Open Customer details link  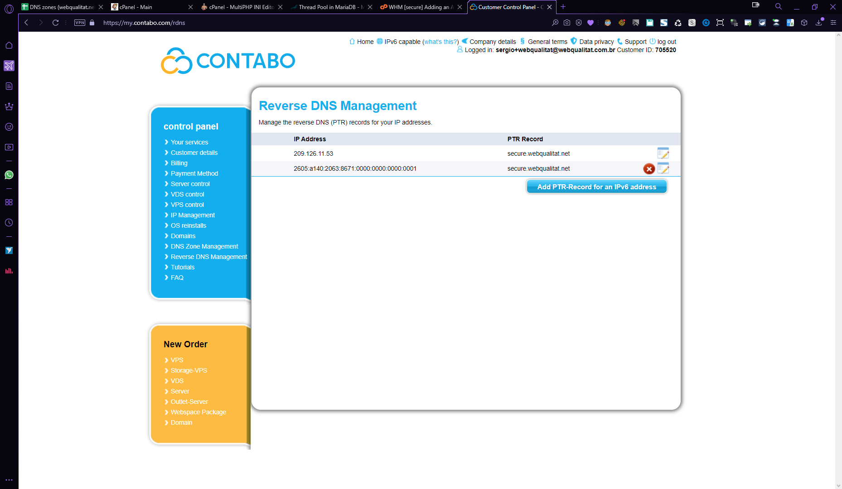pyautogui.click(x=194, y=153)
